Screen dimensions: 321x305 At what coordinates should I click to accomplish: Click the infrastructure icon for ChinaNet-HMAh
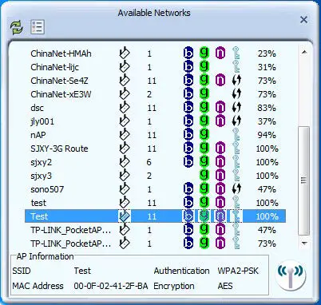point(125,53)
